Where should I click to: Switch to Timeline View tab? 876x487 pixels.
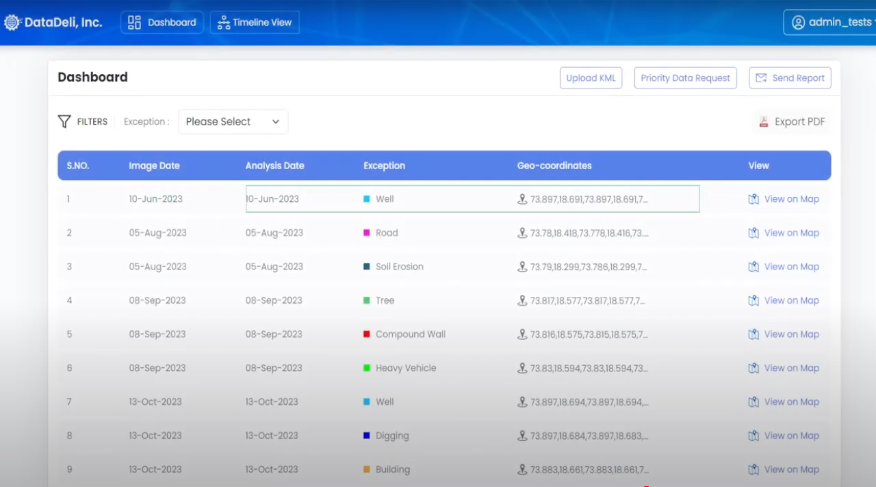255,23
